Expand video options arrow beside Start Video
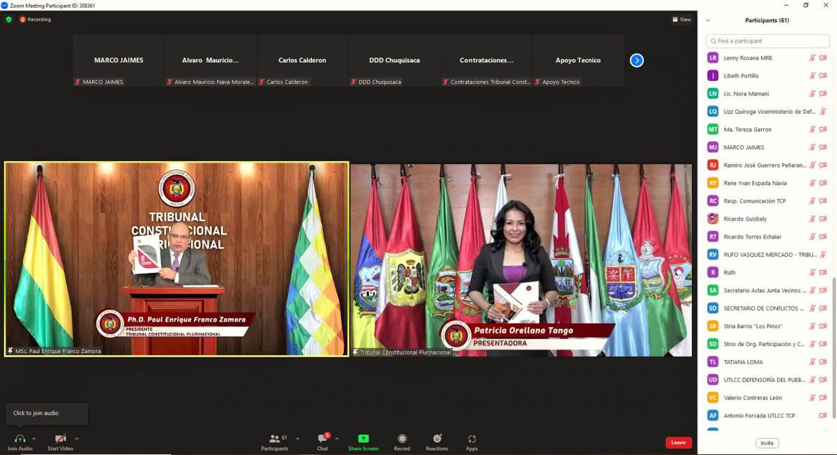Viewport: 837px width, 455px height. [x=77, y=439]
